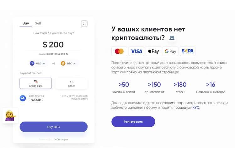Open the USD currency dropdown
The height and width of the screenshot is (158, 235).
pyautogui.click(x=38, y=63)
